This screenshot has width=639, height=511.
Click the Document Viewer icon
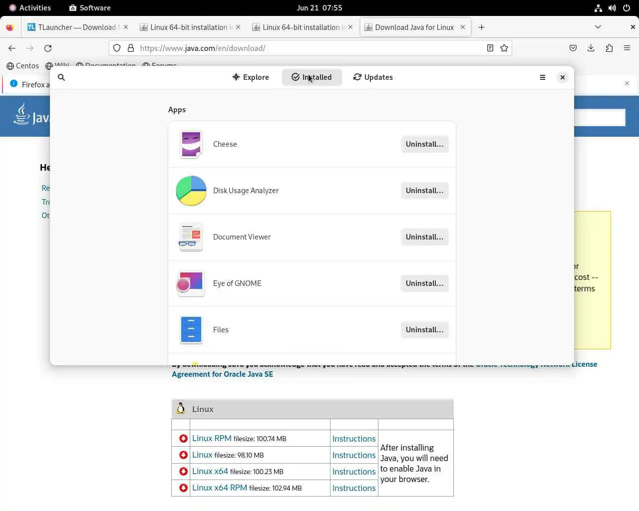coord(191,237)
